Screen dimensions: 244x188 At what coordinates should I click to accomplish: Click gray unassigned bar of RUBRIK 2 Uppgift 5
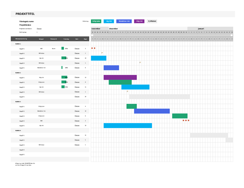(x=159, y=97)
